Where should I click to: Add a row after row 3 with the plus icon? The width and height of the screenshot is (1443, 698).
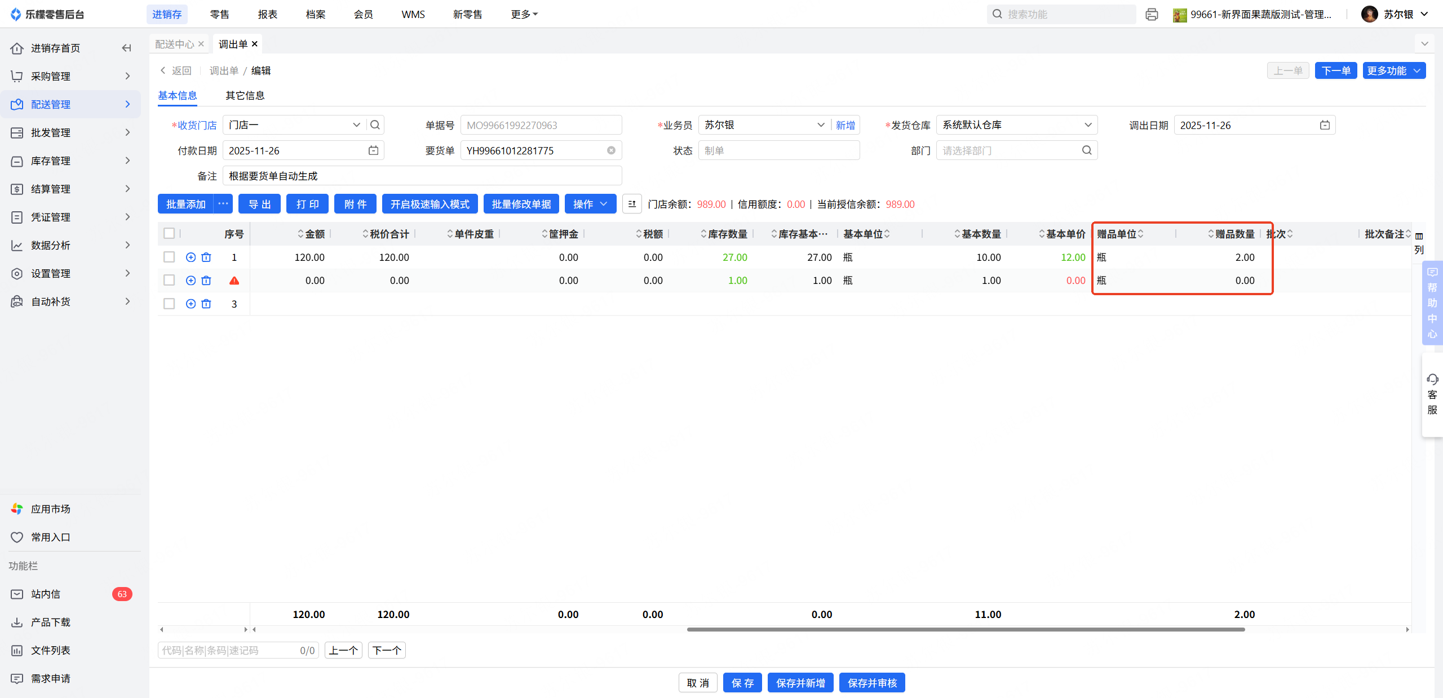coord(191,304)
